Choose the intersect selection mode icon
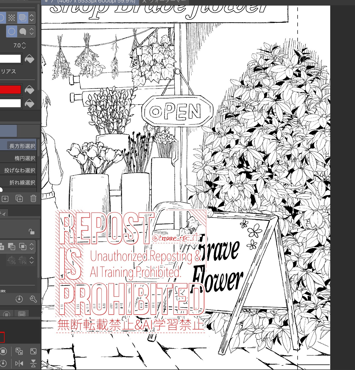355x370 pixels. click(x=23, y=246)
